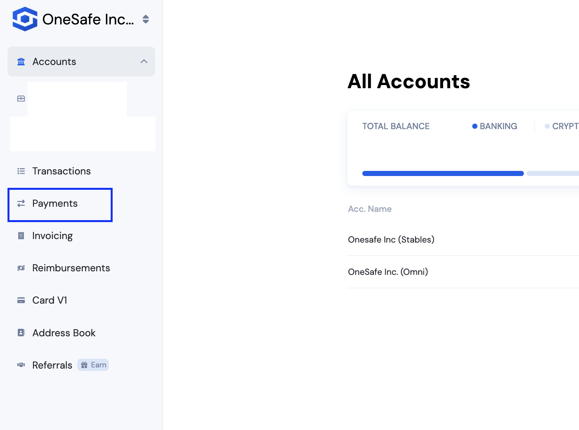
Task: Click the OneSafe Inc... organization name
Action: coord(88,19)
